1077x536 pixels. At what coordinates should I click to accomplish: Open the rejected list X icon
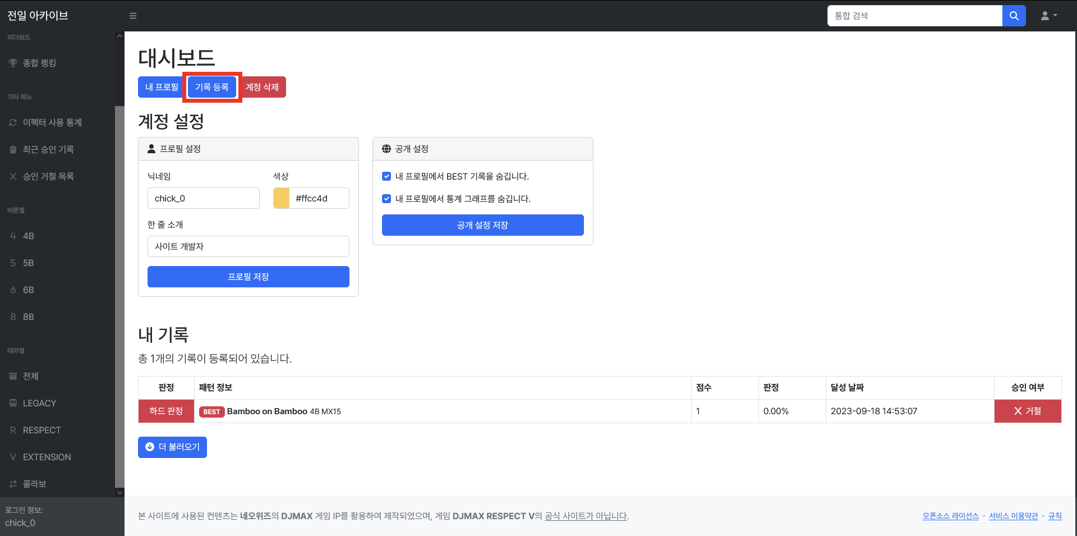point(13,176)
